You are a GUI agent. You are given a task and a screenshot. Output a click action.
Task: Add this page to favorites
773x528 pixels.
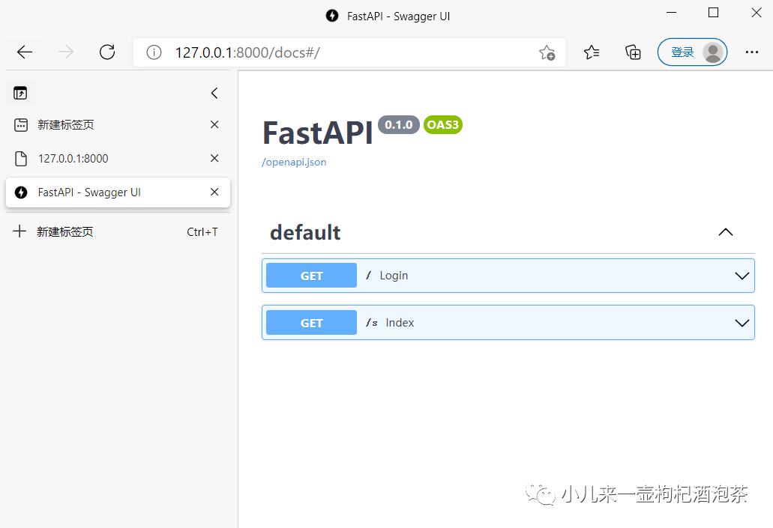click(x=547, y=52)
